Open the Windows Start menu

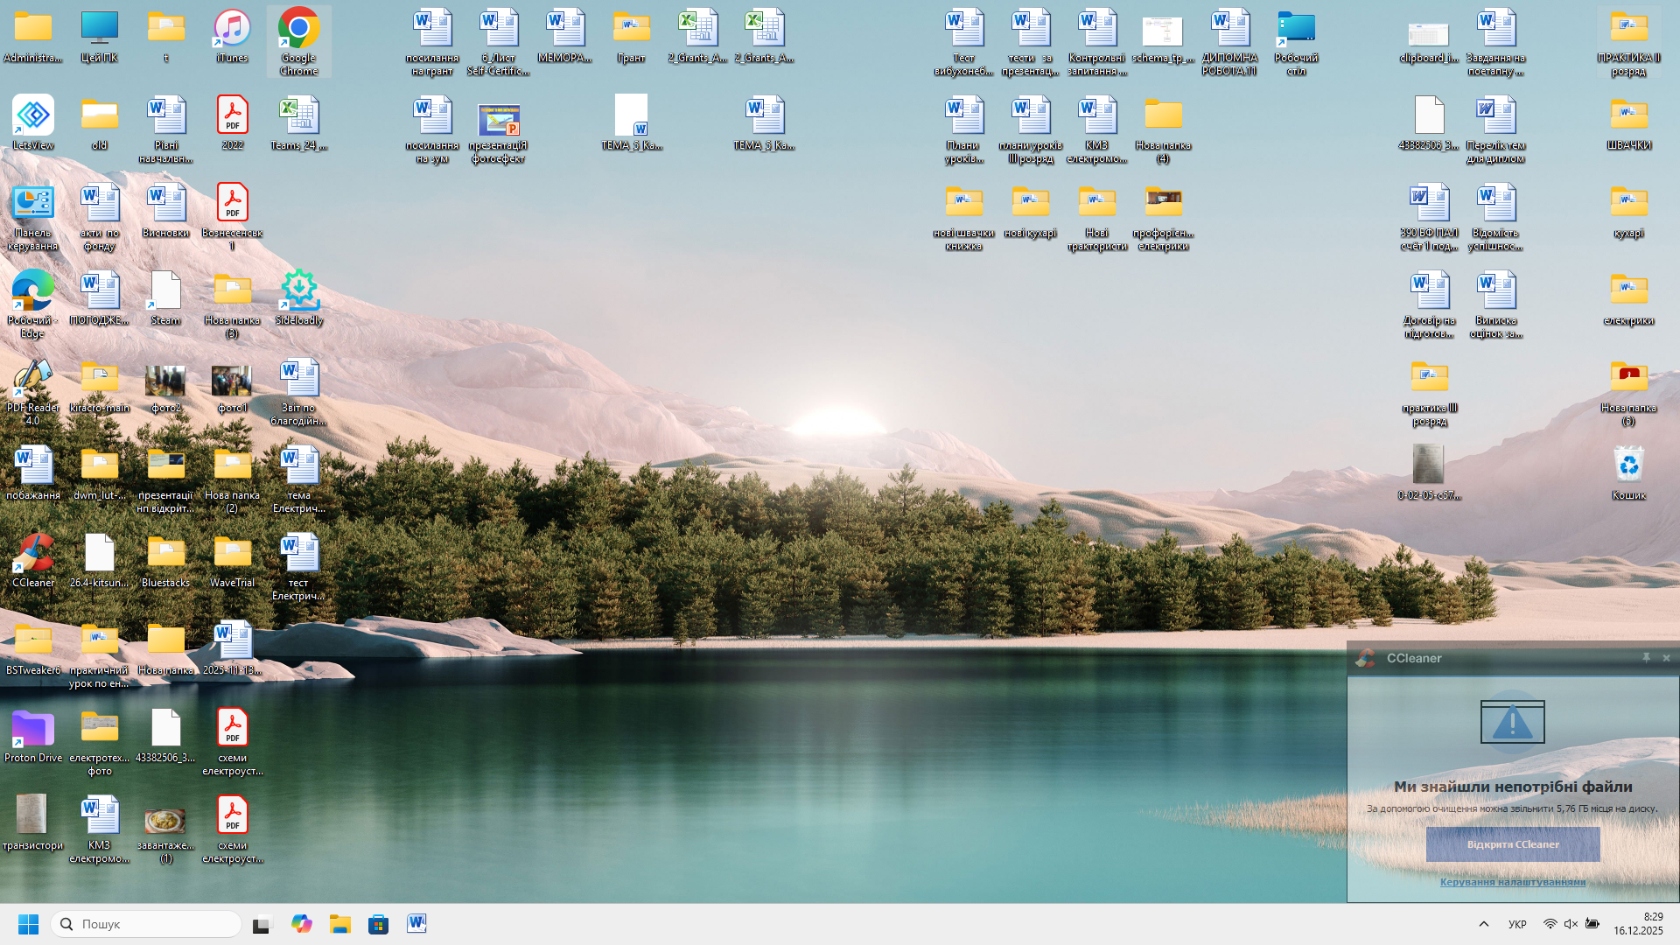(x=28, y=924)
